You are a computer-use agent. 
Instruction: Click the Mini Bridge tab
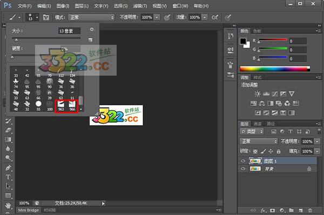point(29,210)
